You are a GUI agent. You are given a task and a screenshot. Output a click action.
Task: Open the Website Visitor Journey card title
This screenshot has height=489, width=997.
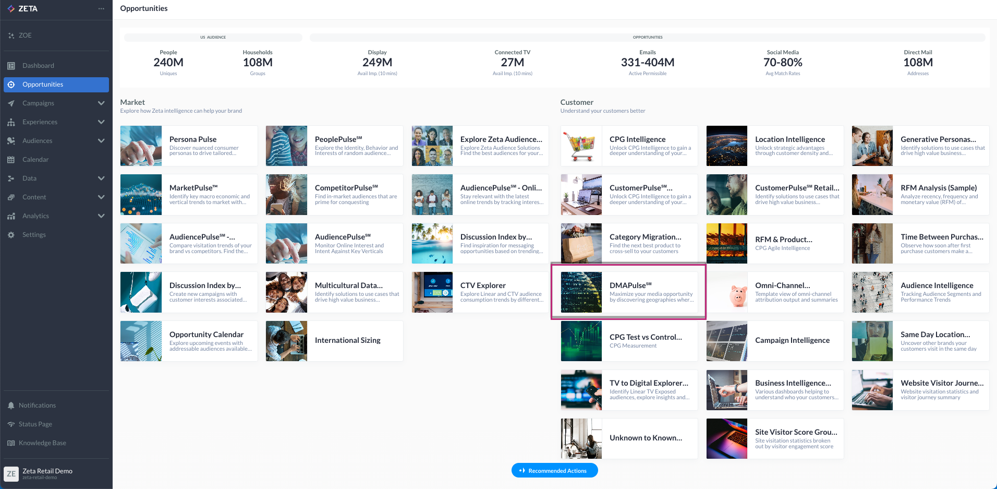point(942,383)
